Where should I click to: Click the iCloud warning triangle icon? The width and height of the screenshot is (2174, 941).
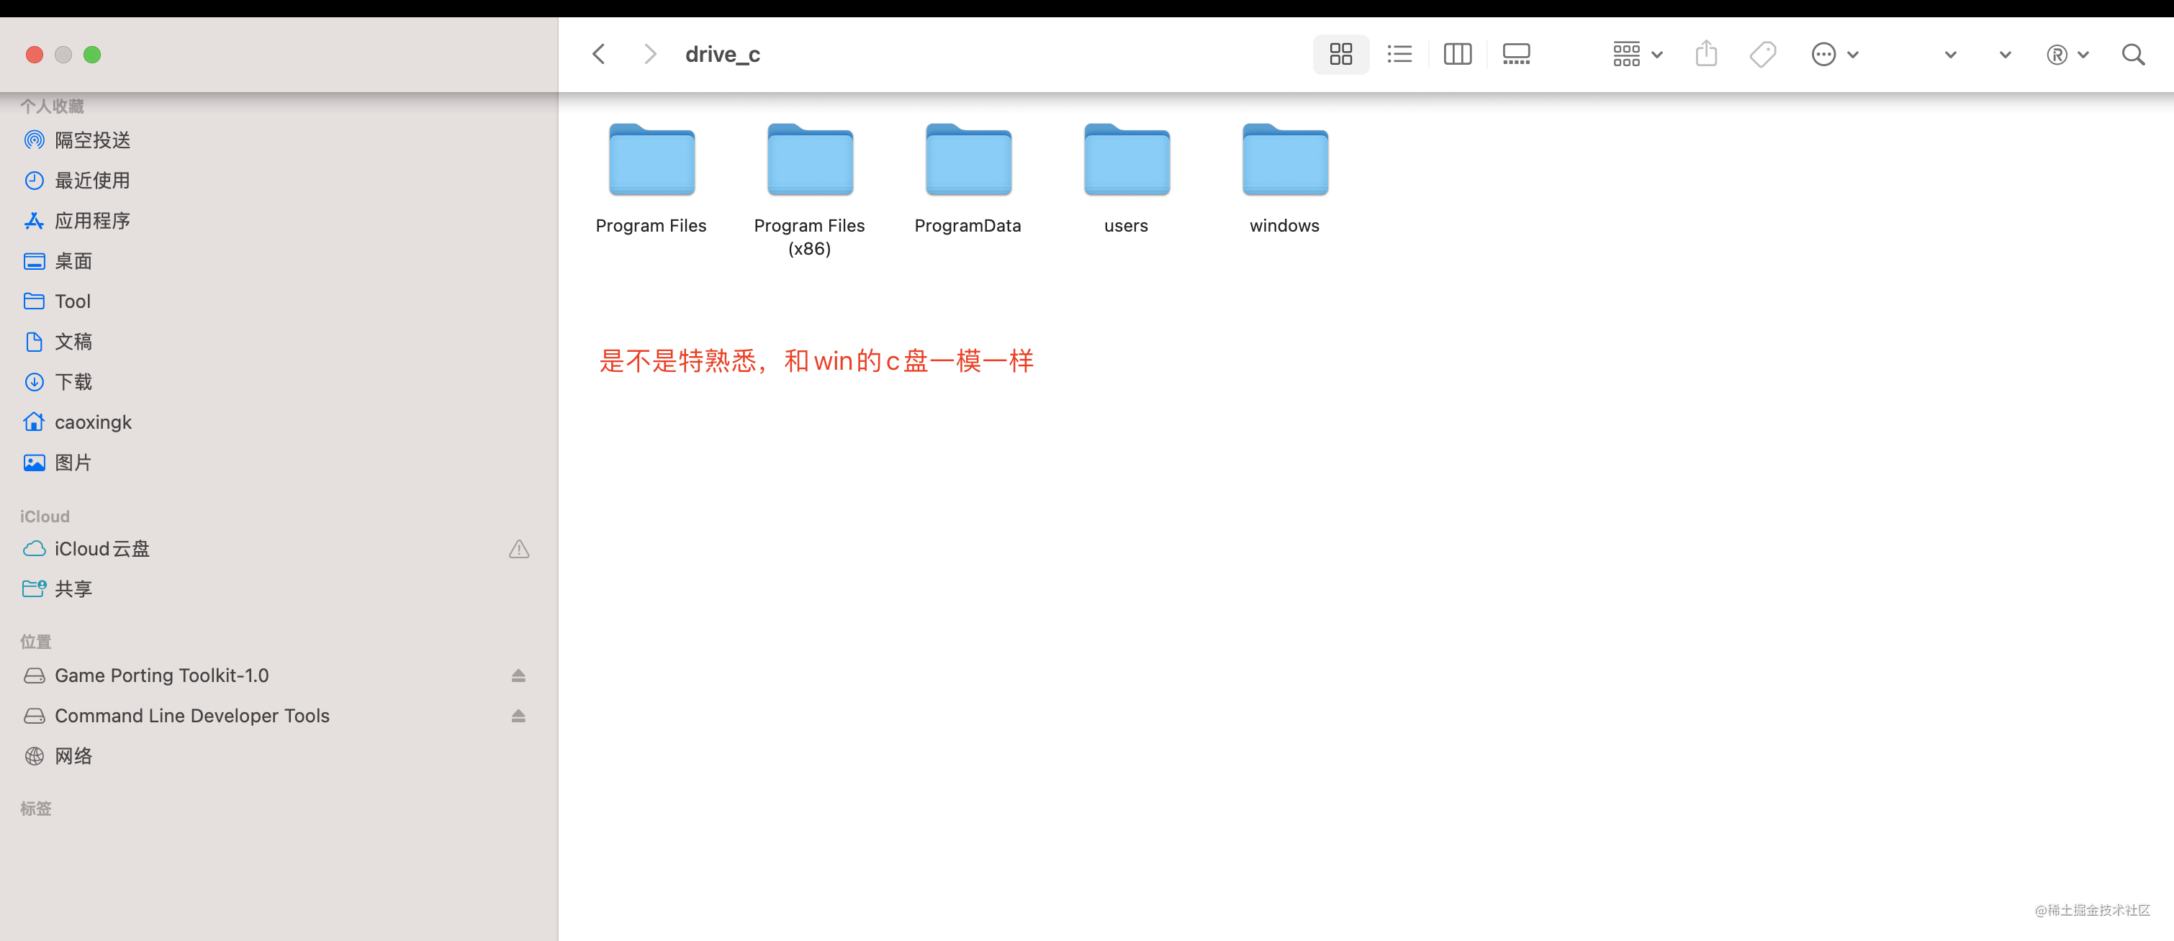(518, 549)
